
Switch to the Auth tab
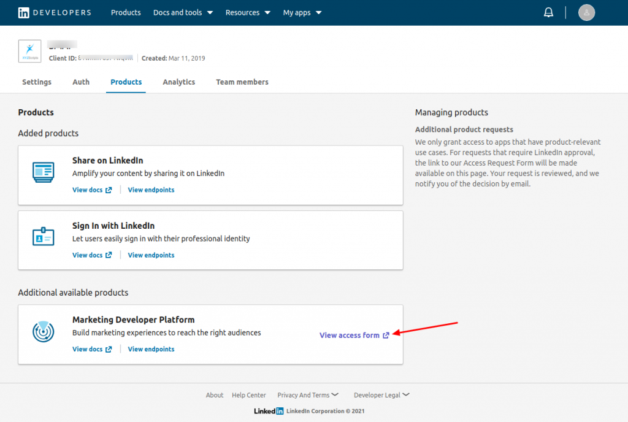[80, 82]
